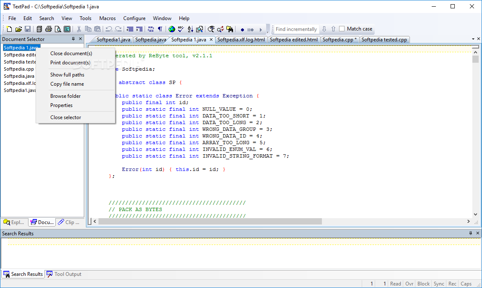Select Copy file name in context menu
This screenshot has height=288, width=482.
[76, 84]
